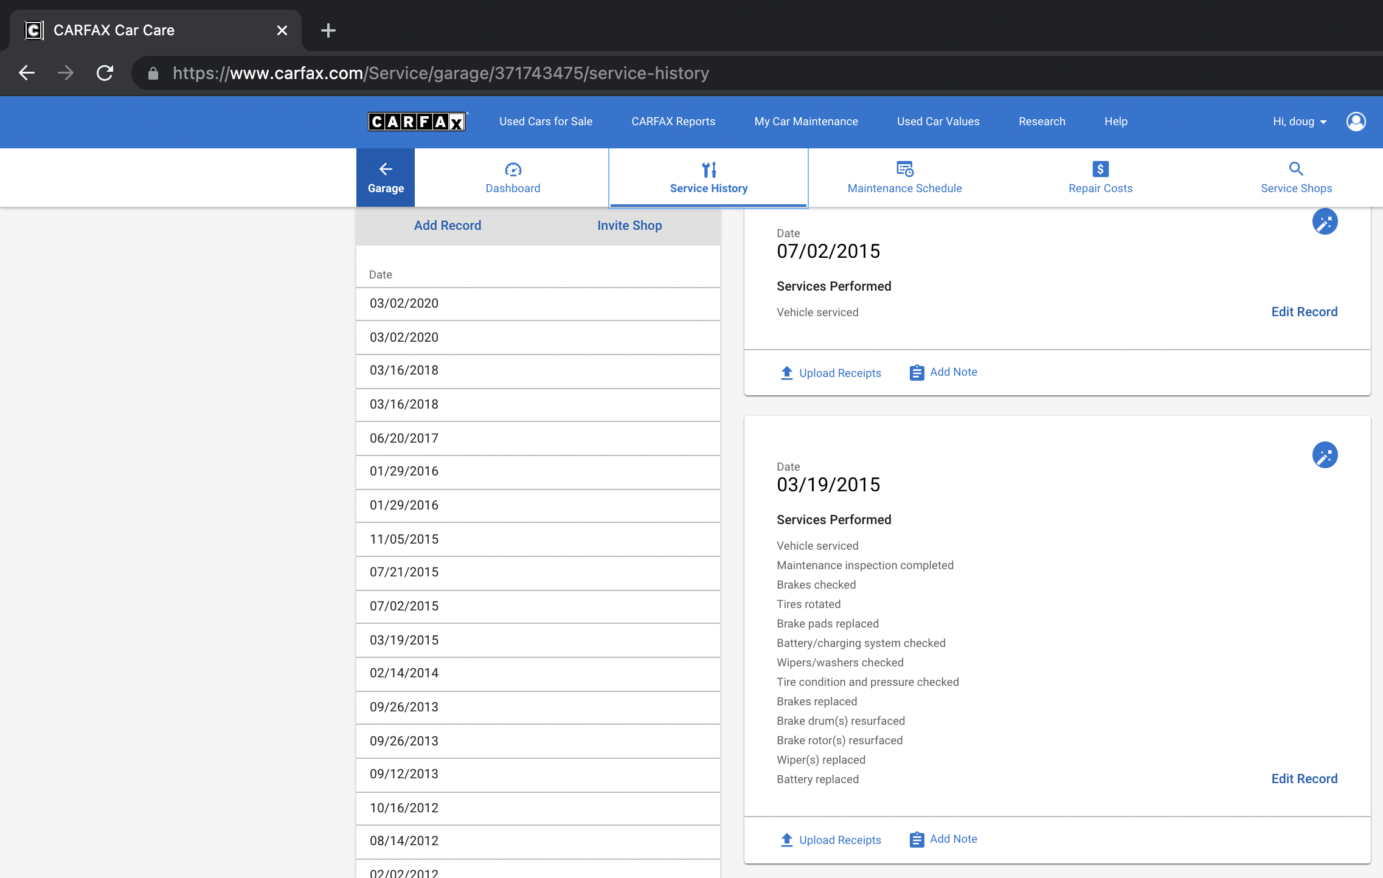Open the Service Shops tab
The height and width of the screenshot is (878, 1383).
pyautogui.click(x=1296, y=178)
